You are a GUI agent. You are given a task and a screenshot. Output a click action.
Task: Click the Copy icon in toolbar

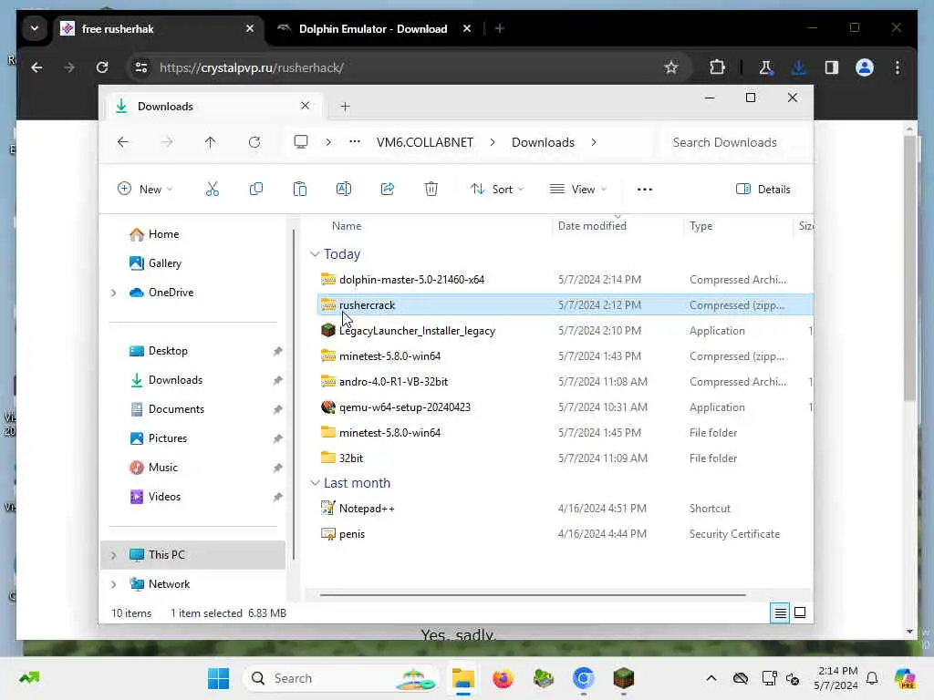256,190
